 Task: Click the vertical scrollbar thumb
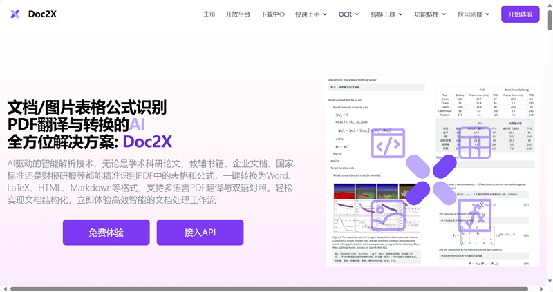pyautogui.click(x=550, y=20)
